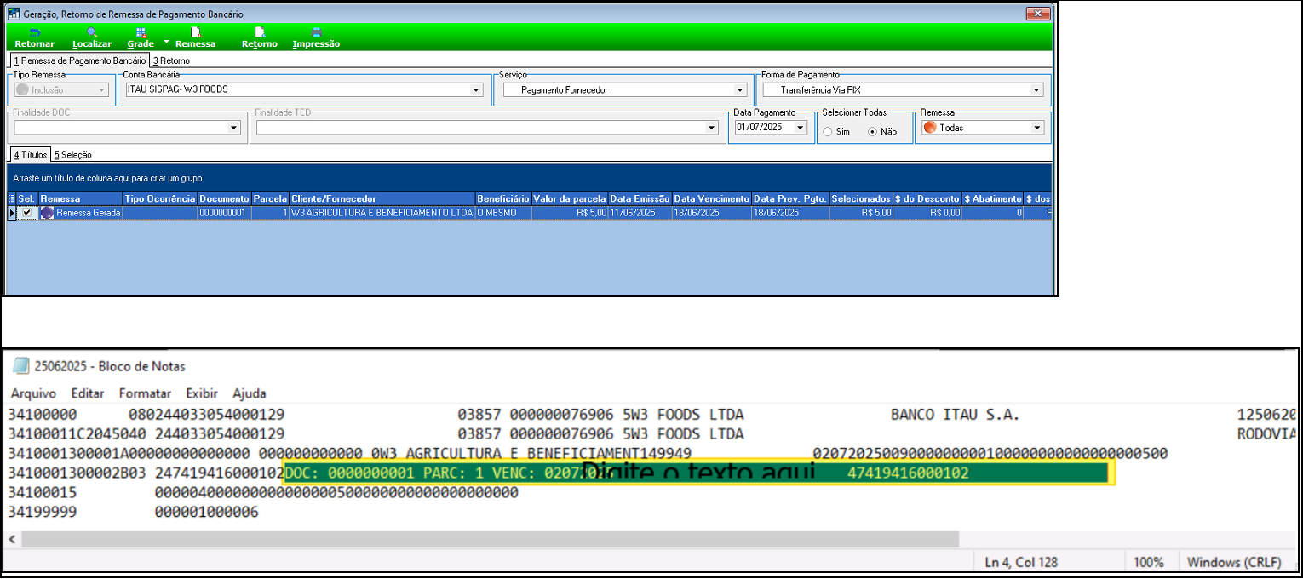This screenshot has height=579, width=1303.
Task: Open the Data Pagamento date picker arrow
Action: pos(800,128)
